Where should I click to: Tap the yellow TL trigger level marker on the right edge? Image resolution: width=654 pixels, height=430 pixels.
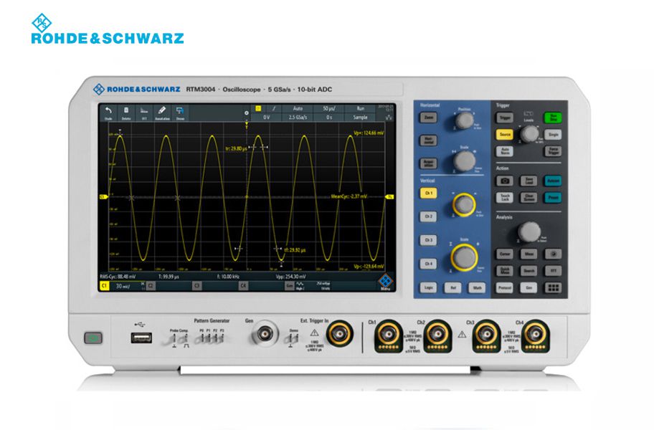coord(390,196)
